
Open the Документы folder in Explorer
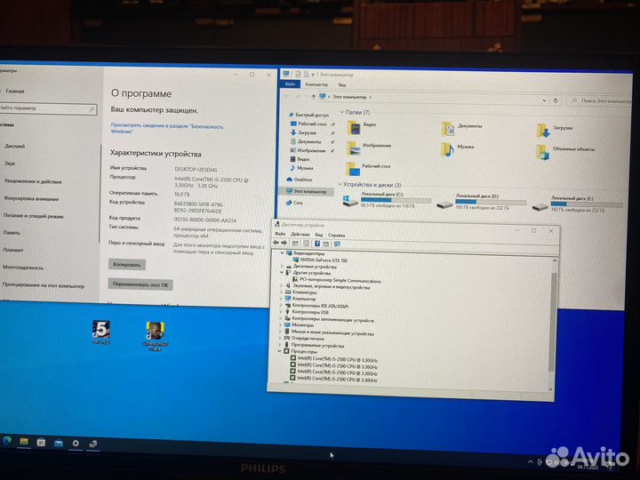click(x=461, y=129)
